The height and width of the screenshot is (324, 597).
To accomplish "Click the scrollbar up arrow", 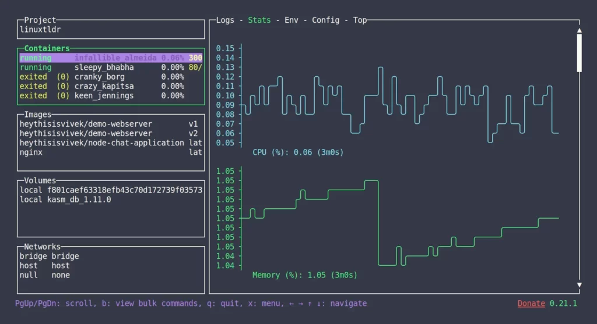I will (579, 30).
